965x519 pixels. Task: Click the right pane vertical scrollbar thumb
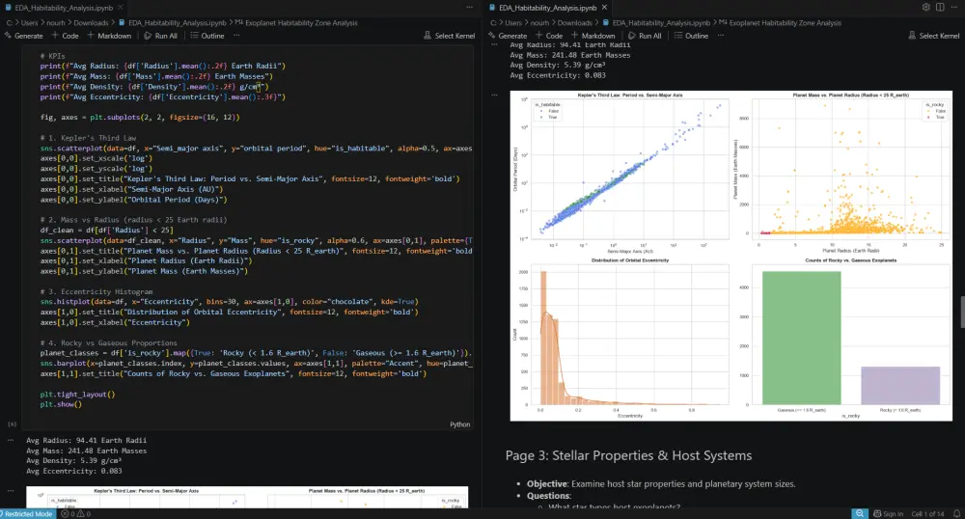(962, 312)
